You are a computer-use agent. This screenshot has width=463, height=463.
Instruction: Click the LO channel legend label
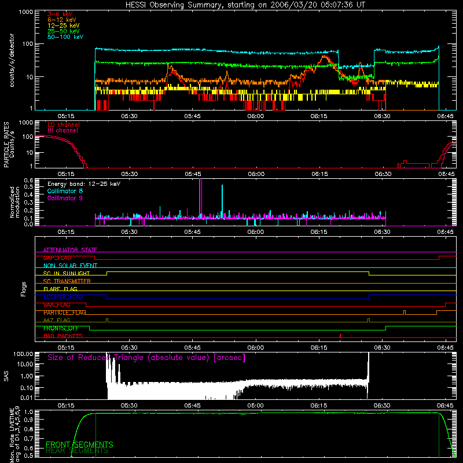64,124
